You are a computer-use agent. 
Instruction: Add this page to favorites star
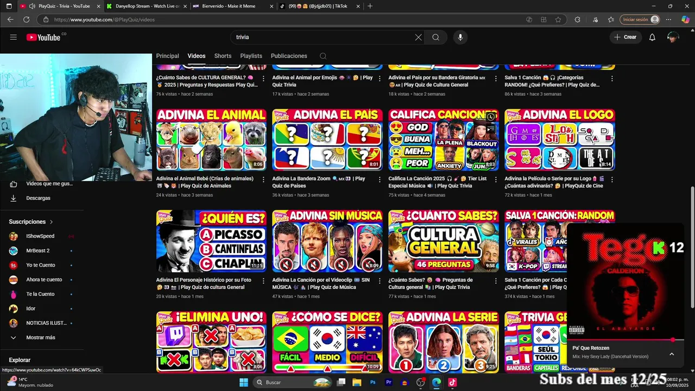tap(558, 20)
